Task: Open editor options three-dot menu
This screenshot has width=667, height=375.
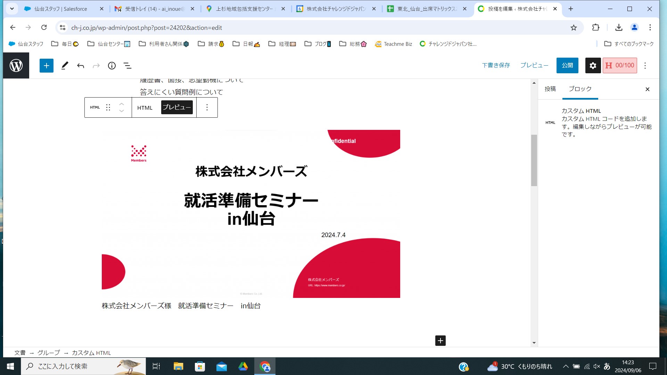Action: point(645,66)
